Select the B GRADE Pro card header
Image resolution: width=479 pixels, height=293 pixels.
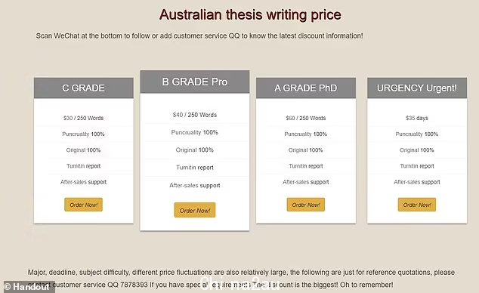[195, 82]
